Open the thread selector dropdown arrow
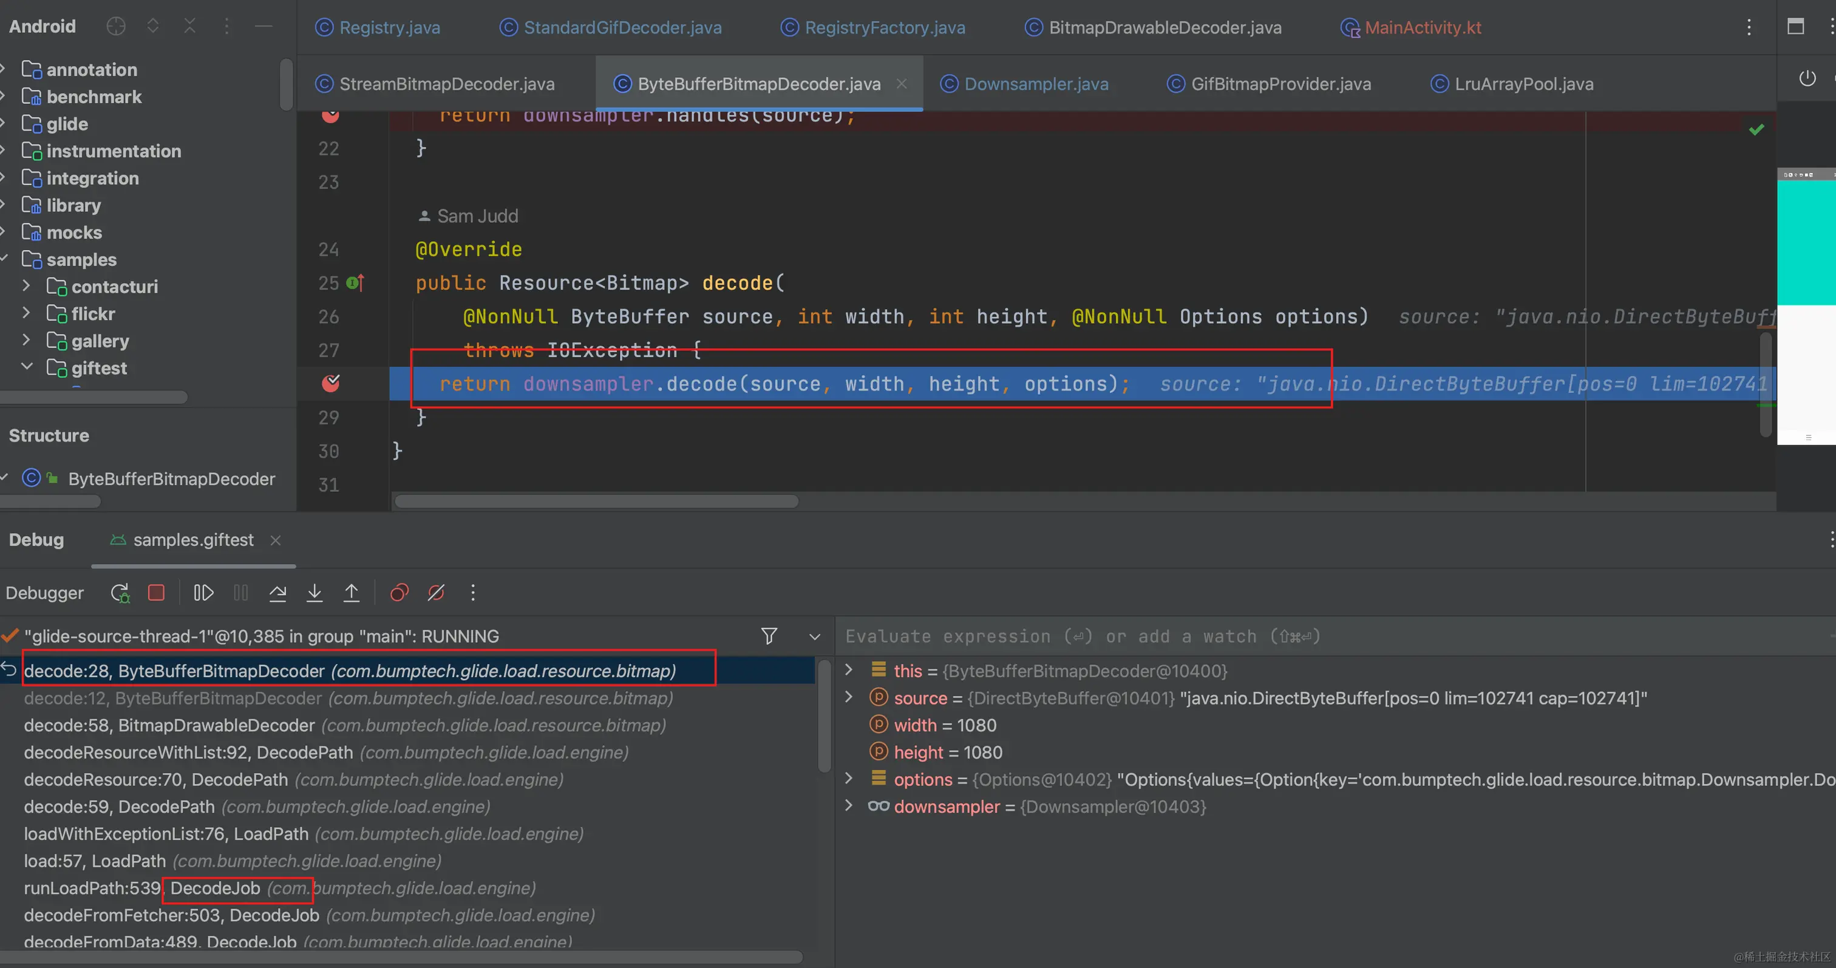 click(815, 636)
